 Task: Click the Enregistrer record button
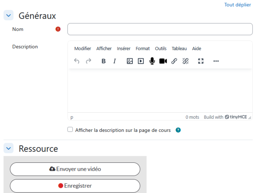click(75, 186)
